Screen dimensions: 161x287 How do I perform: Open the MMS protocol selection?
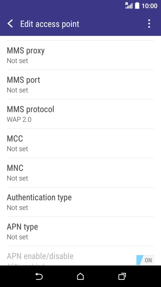tap(80, 114)
